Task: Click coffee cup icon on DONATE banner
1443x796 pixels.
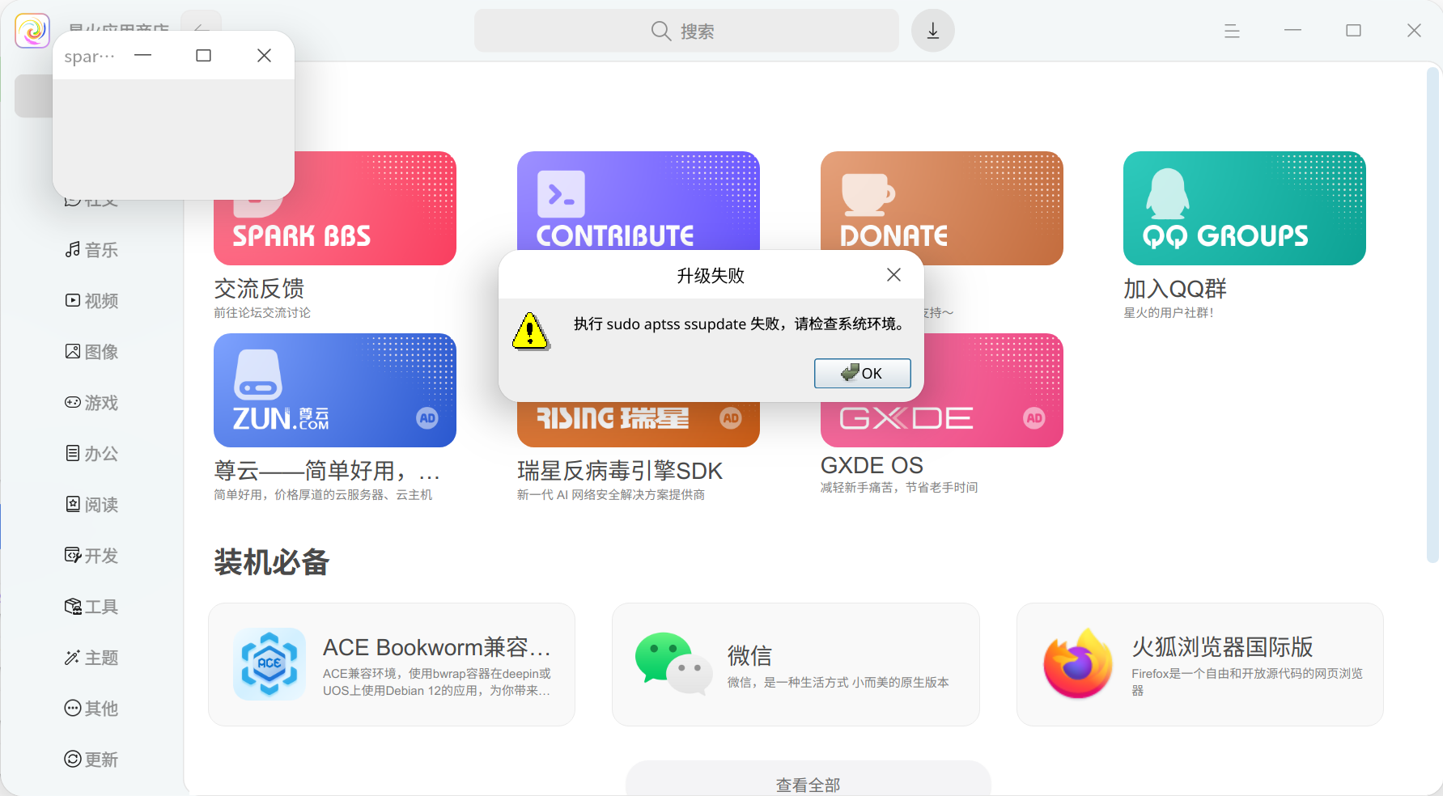Action: click(868, 194)
